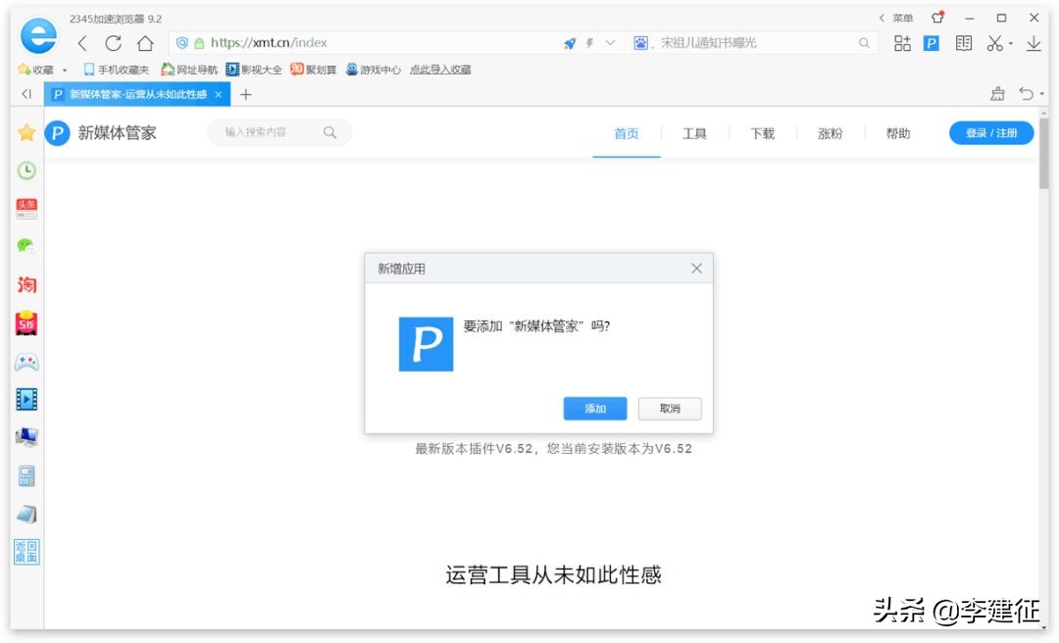Switch to the 工具 navigation tab
Viewport: 1059px width, 643px height.
pyautogui.click(x=695, y=133)
